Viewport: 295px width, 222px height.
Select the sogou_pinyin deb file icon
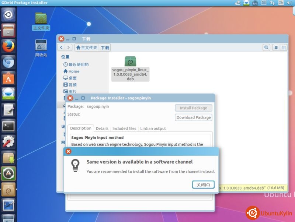click(x=130, y=61)
